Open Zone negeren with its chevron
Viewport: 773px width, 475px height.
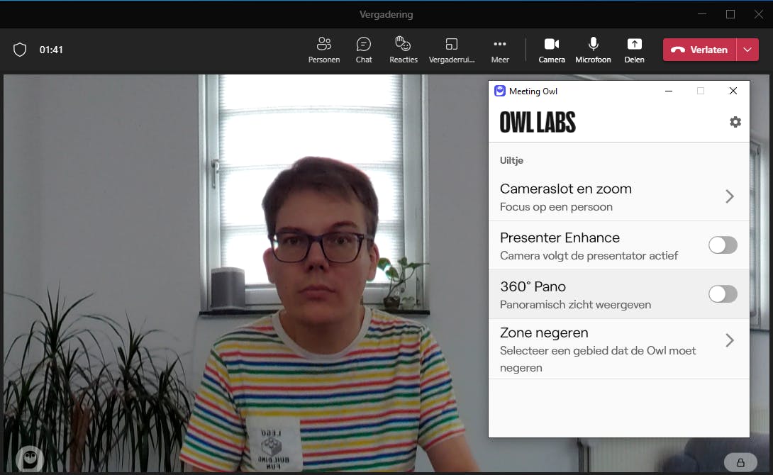[x=729, y=340]
